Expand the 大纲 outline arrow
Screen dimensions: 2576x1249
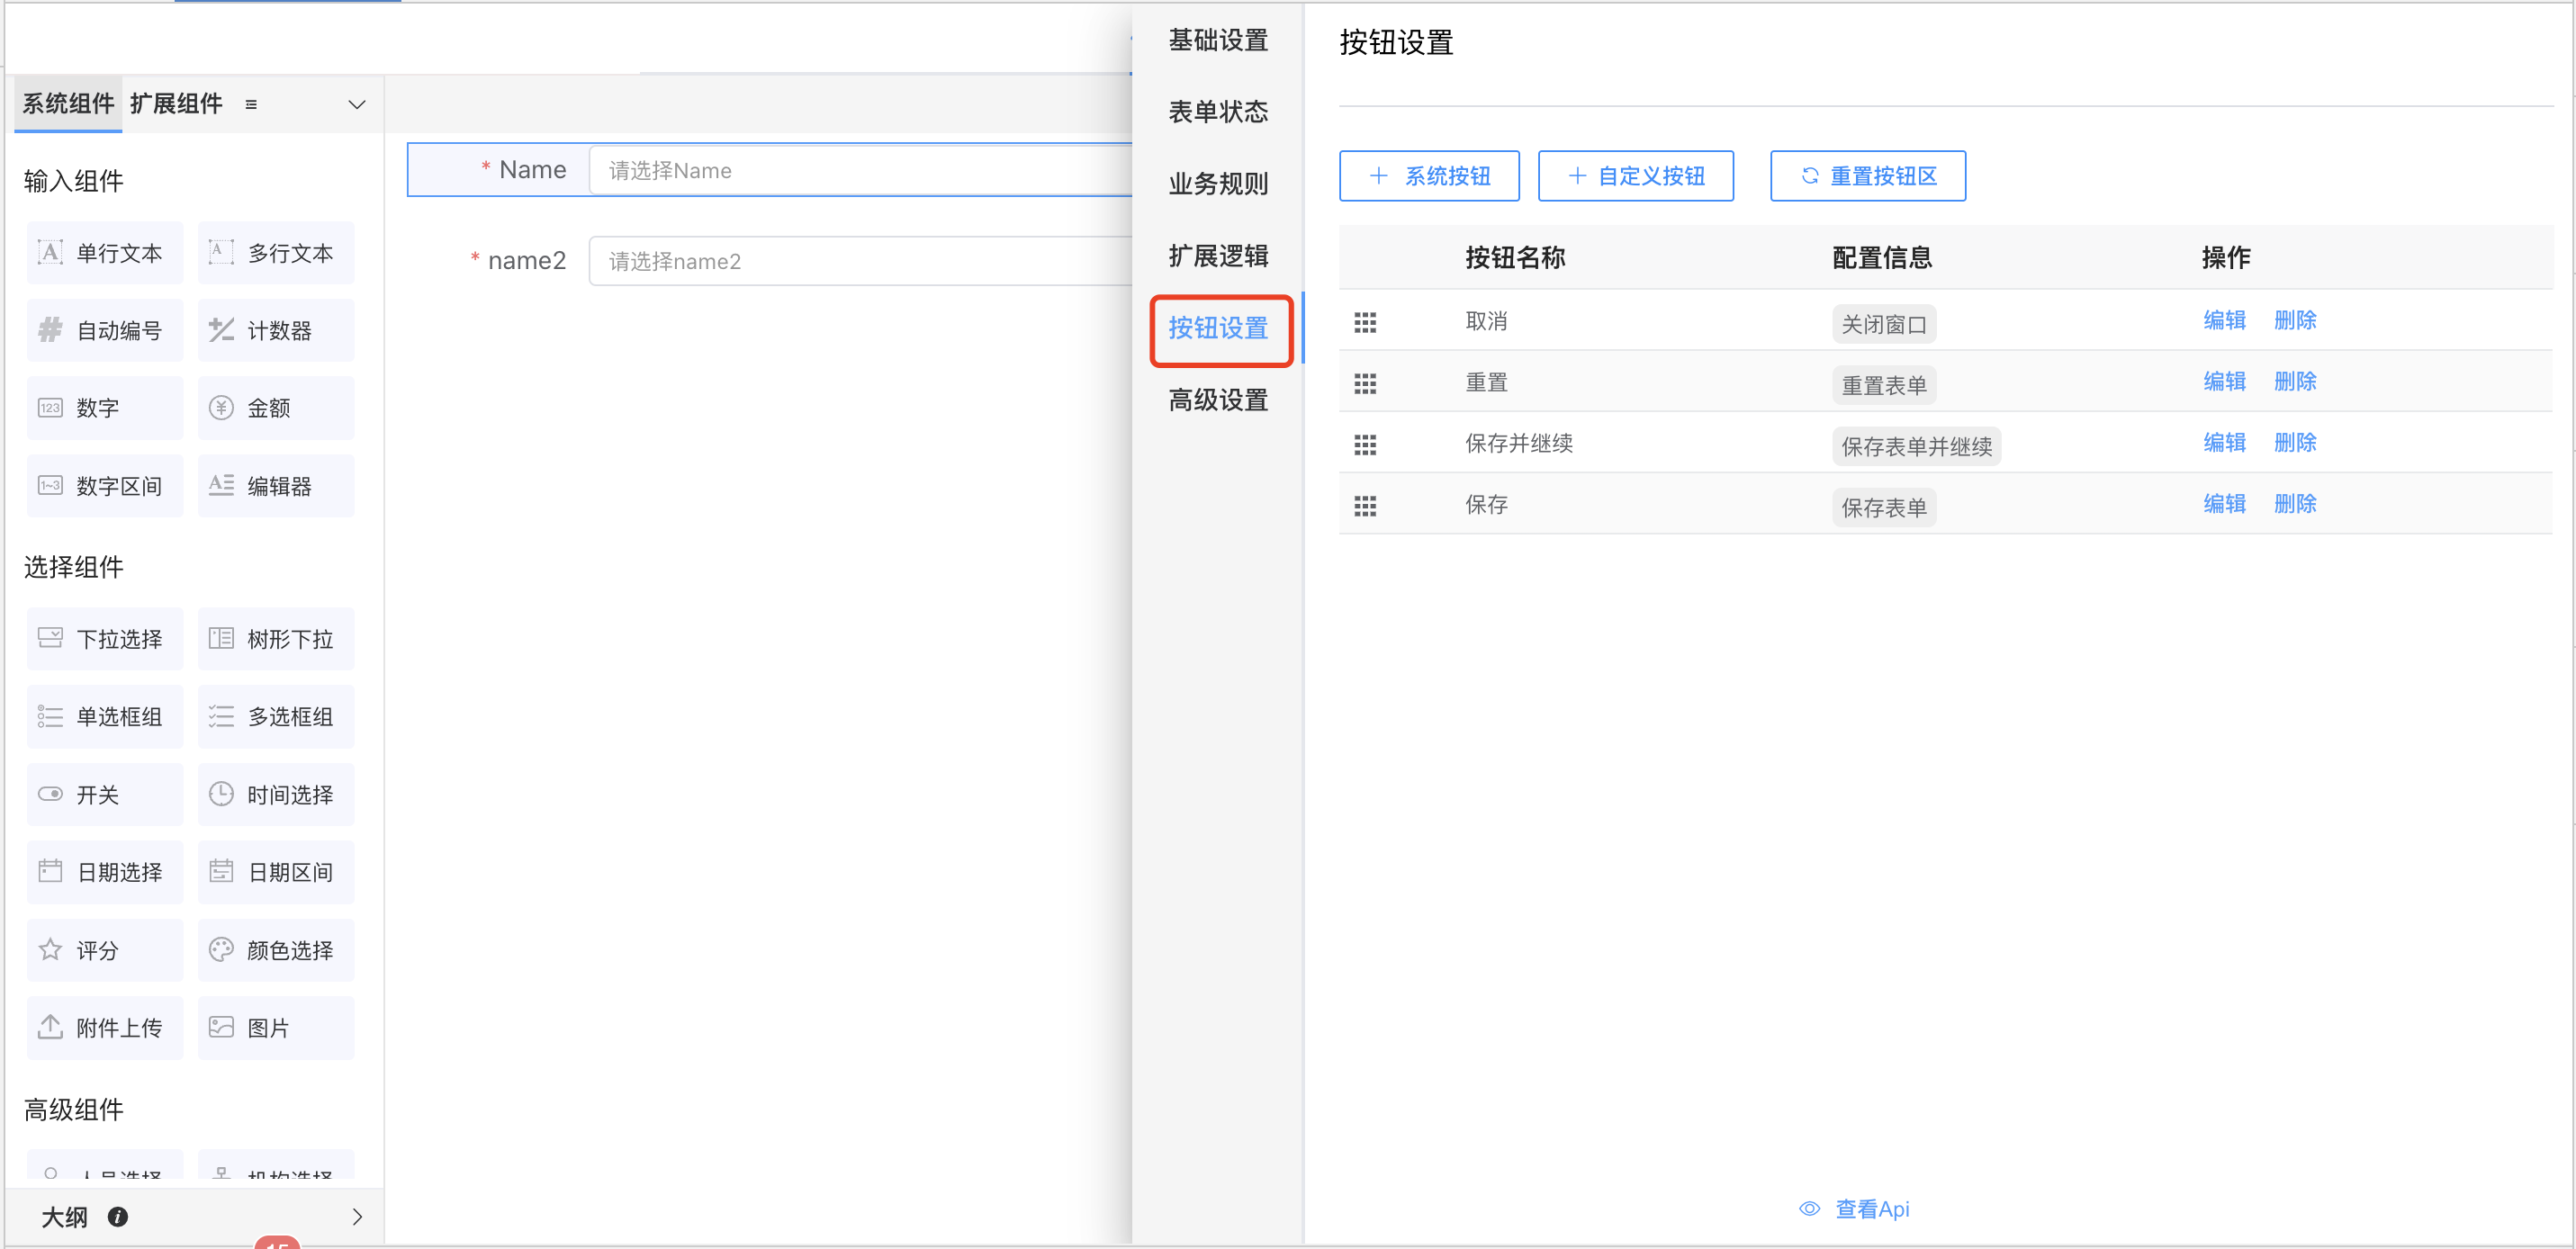[357, 1216]
